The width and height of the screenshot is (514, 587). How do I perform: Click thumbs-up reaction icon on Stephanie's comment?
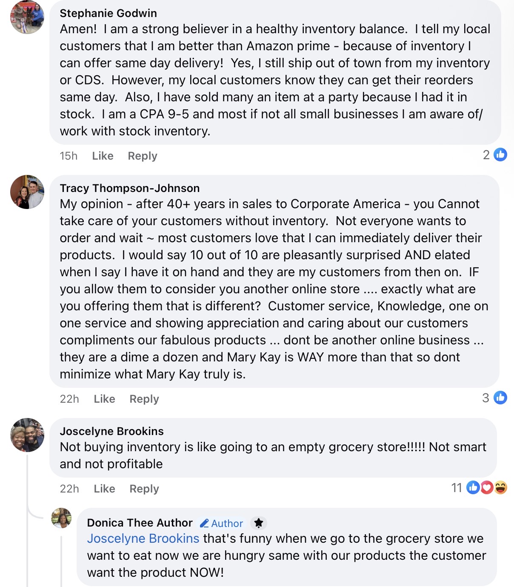click(x=500, y=155)
